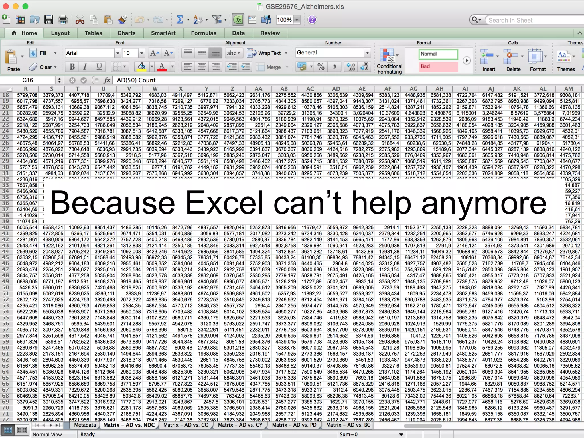Viewport: 584px width, 438px height.
Task: Switch to Page Layout view icon
Action: 22,430
